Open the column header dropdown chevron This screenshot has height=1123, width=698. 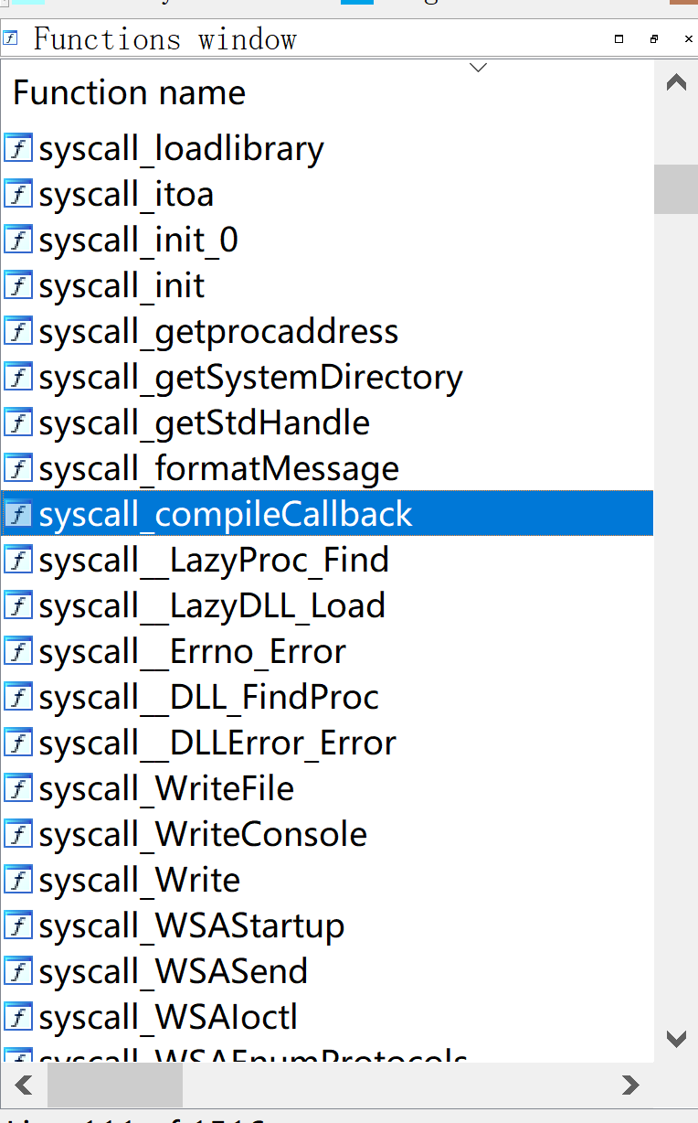[478, 68]
